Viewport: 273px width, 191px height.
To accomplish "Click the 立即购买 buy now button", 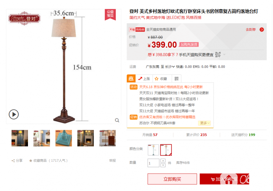I will 172,179.
